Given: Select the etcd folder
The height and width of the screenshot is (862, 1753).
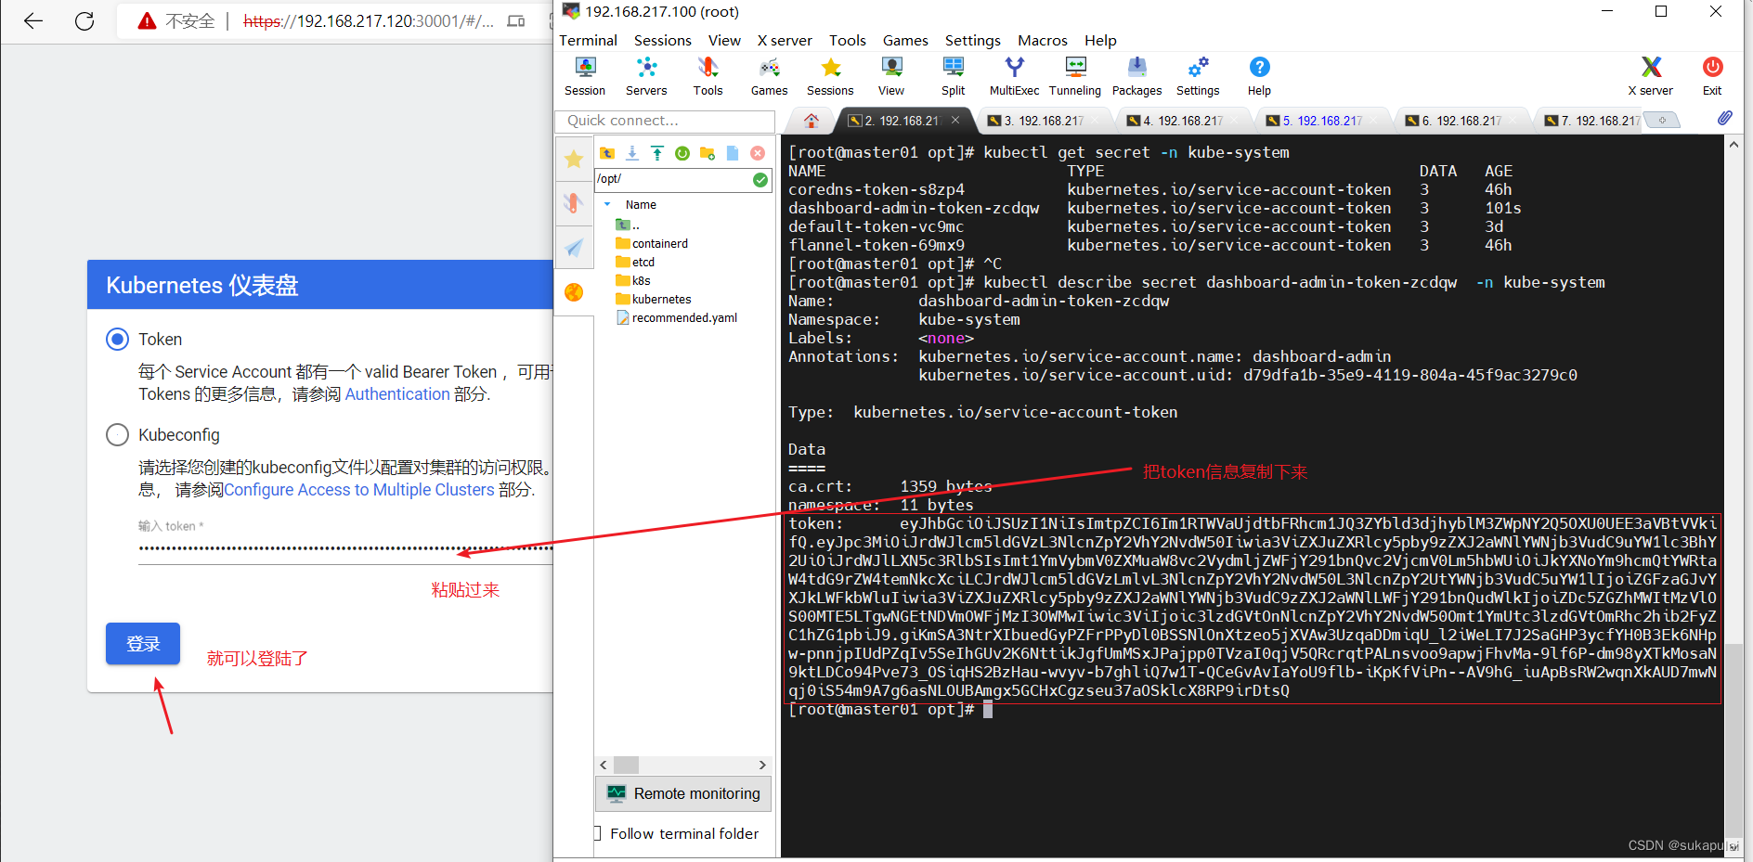Looking at the screenshot, I should [635, 262].
